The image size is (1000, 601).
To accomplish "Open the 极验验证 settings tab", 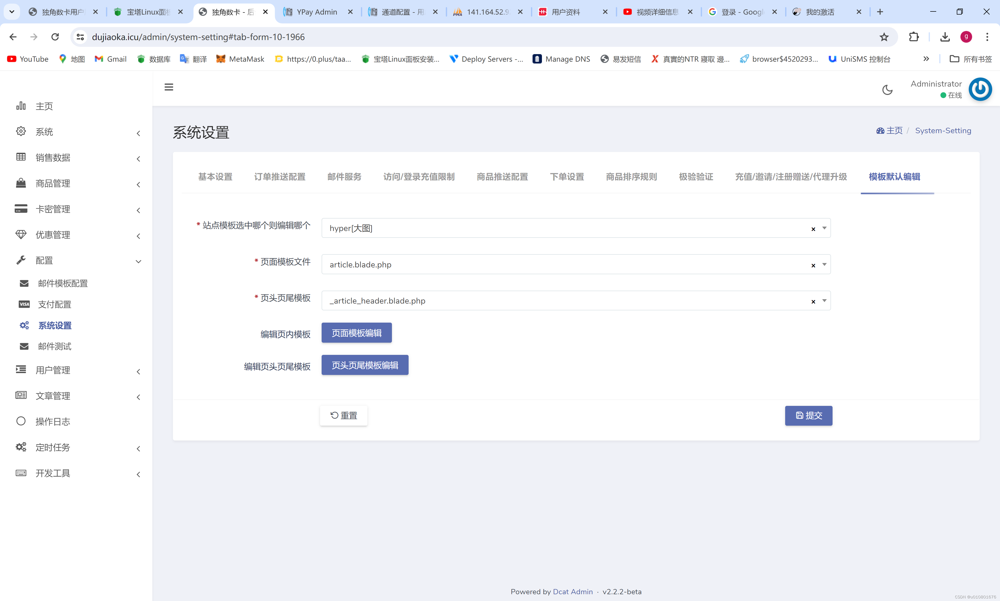I will (x=695, y=177).
